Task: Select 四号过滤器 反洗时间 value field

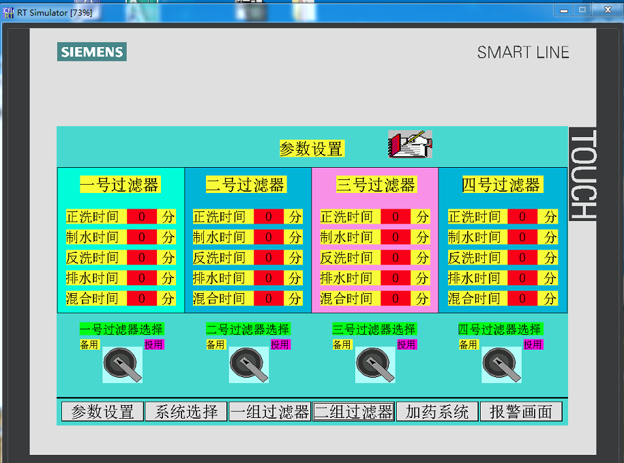Action: (x=522, y=257)
